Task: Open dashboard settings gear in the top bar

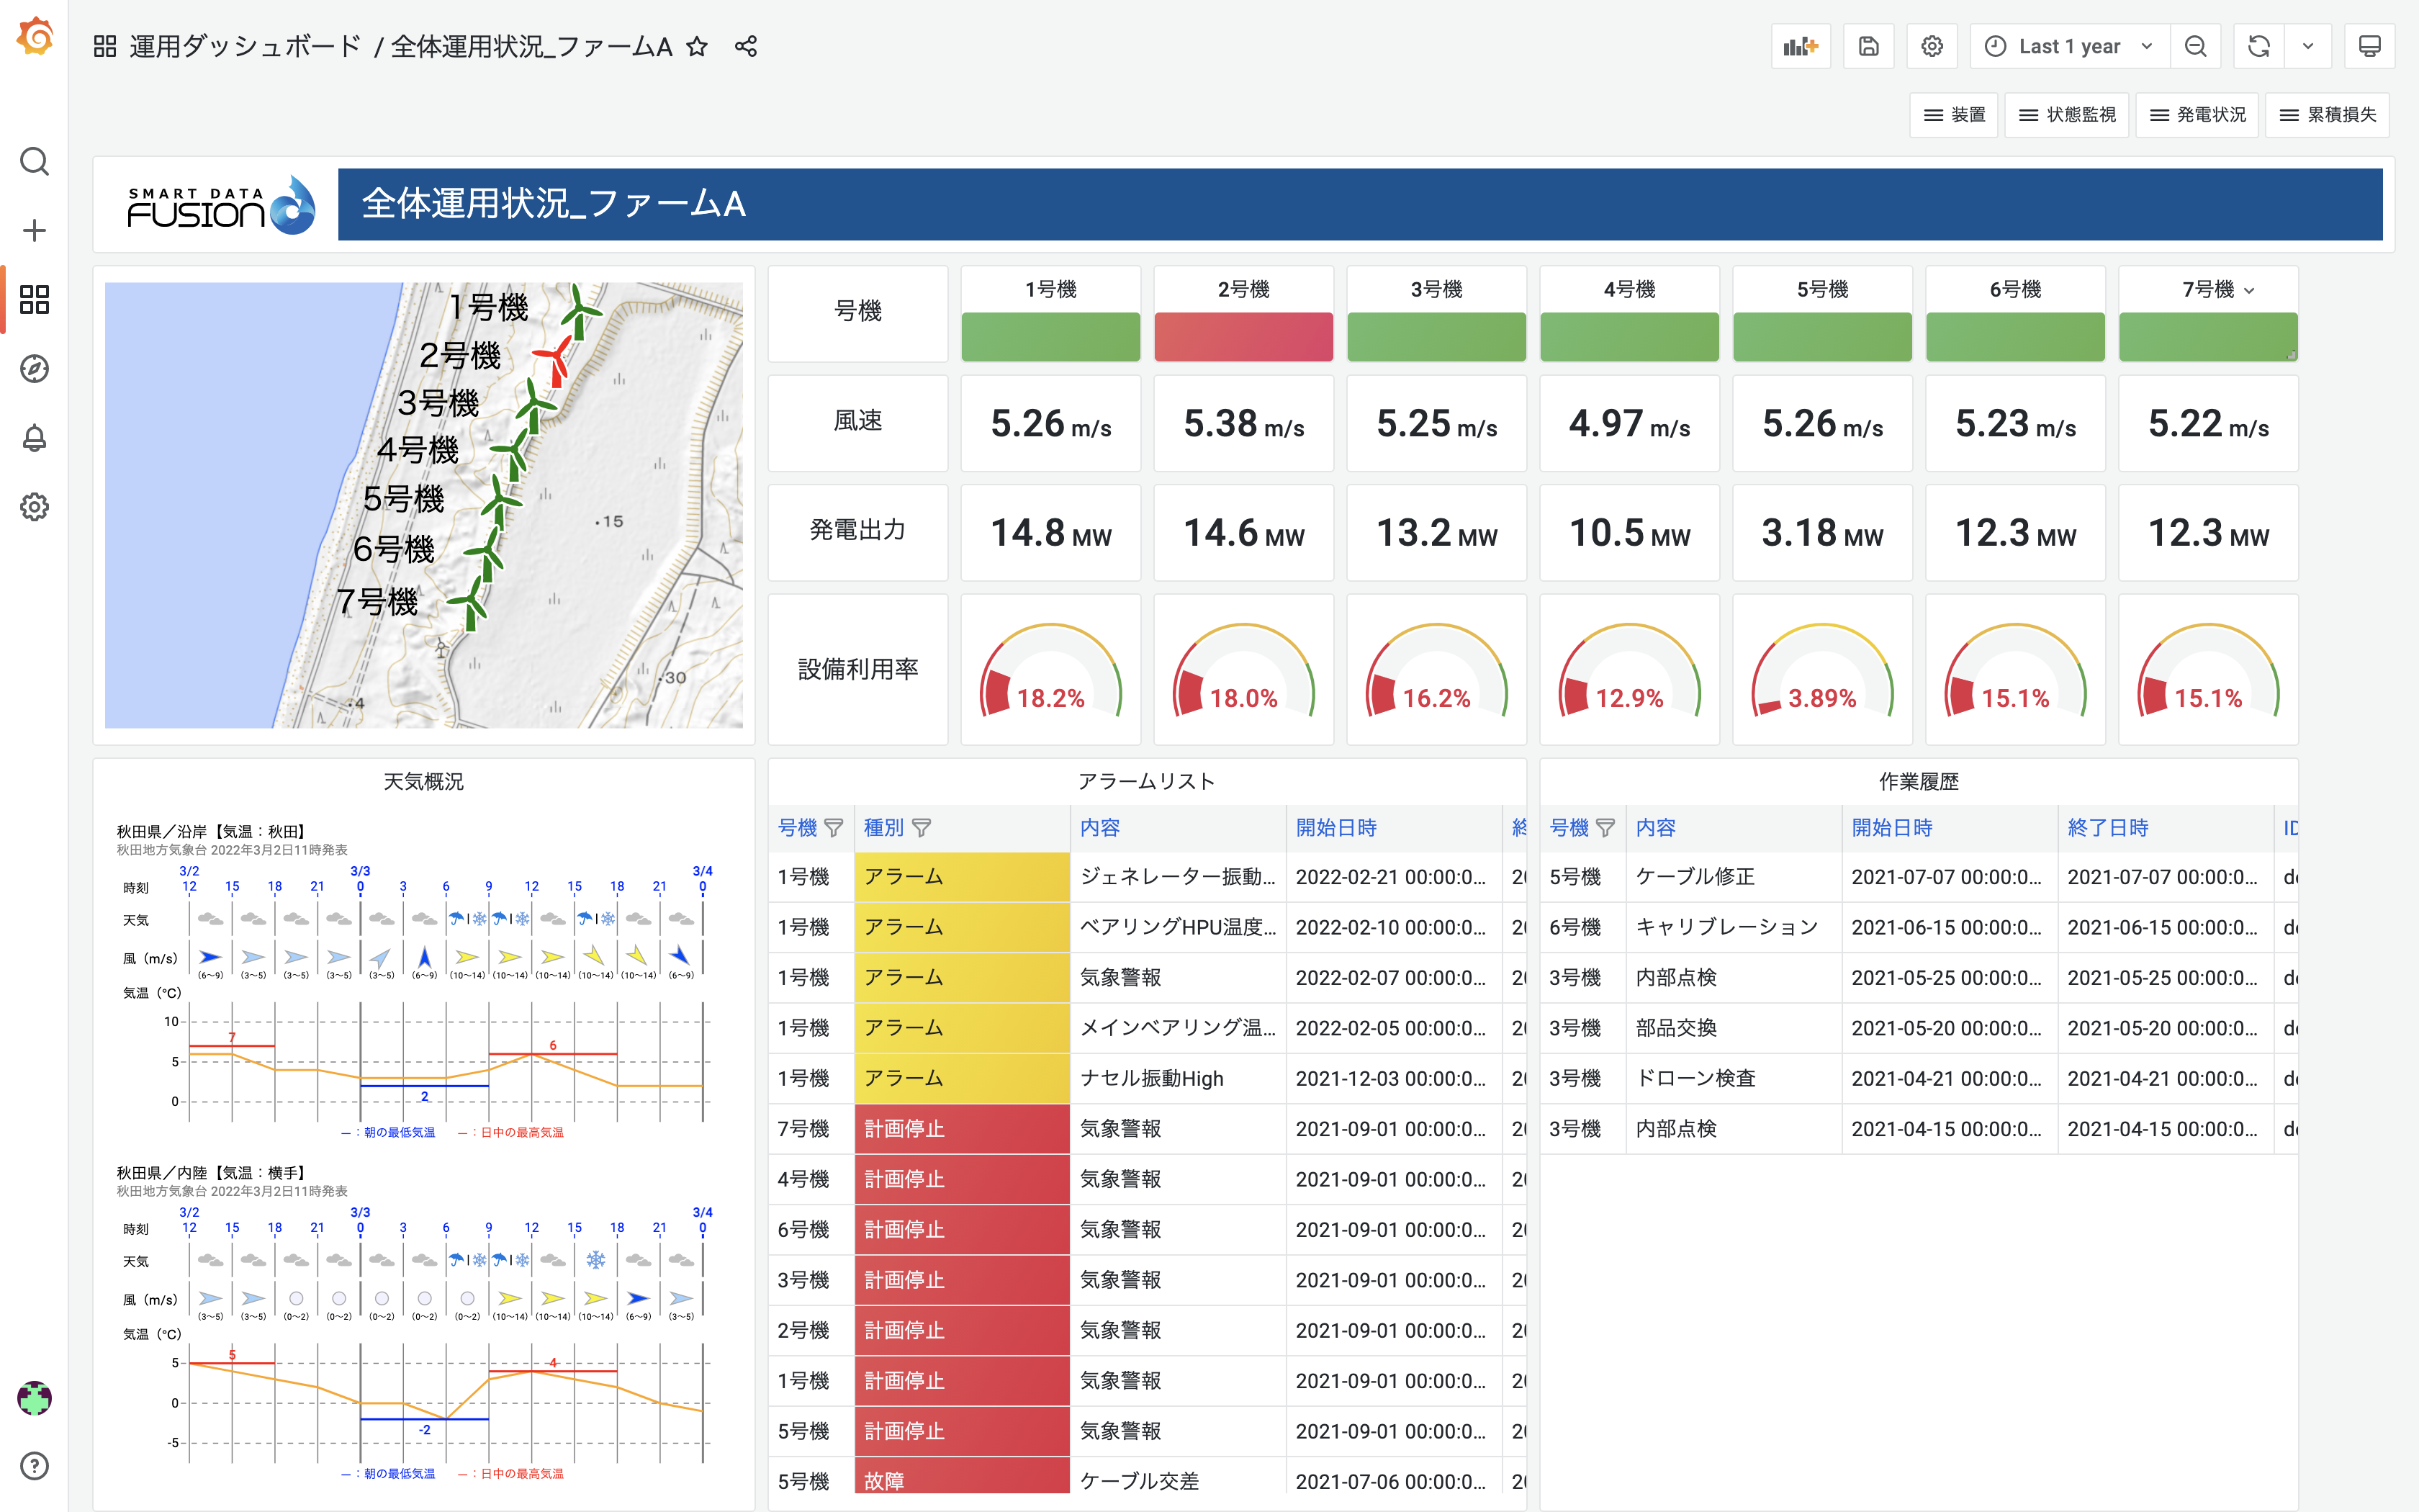Action: (x=1931, y=46)
